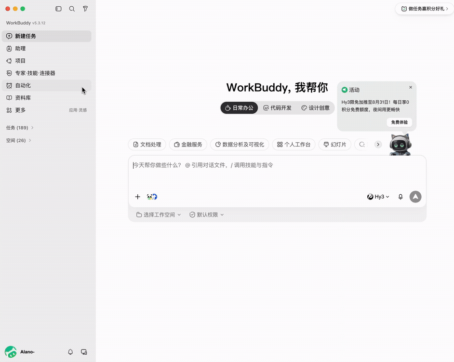Viewport: 454px width, 362px height.
Task: Click the robot cat mascot
Action: pyautogui.click(x=400, y=144)
